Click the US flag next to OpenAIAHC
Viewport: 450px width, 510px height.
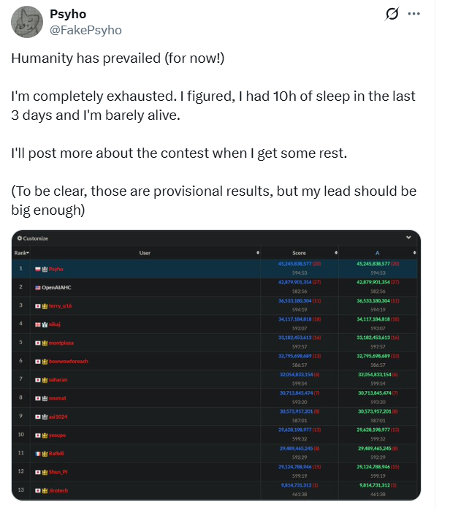pos(38,288)
